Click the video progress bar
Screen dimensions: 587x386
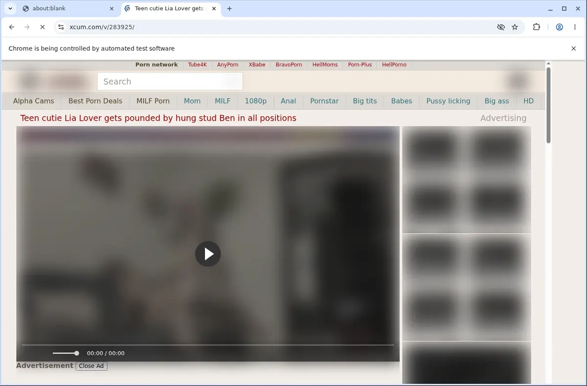click(208, 345)
